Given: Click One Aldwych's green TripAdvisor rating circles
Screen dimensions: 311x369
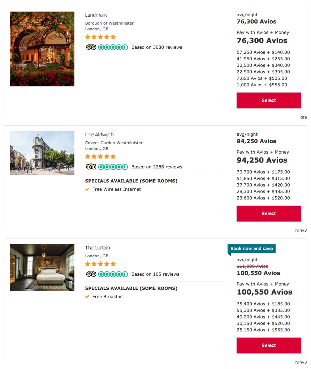Looking at the screenshot, I should point(113,167).
